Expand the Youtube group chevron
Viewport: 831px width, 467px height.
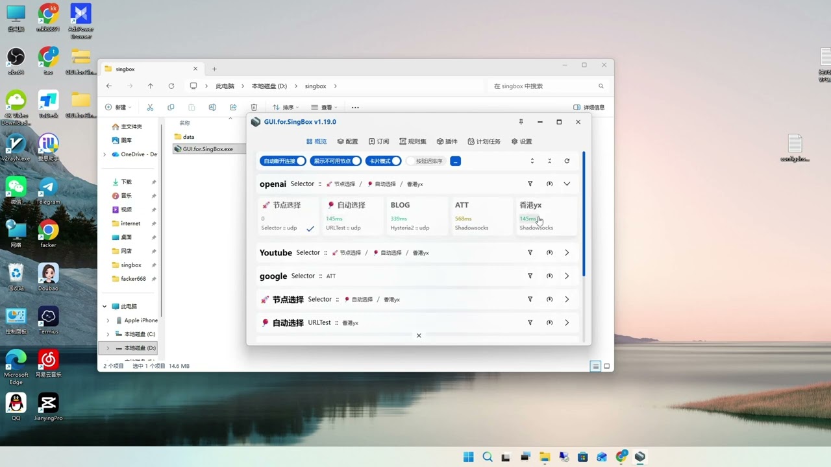[x=567, y=253]
